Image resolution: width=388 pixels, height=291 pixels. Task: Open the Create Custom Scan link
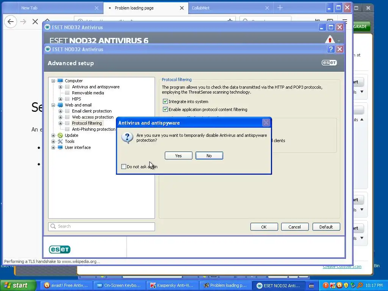(x=342, y=266)
